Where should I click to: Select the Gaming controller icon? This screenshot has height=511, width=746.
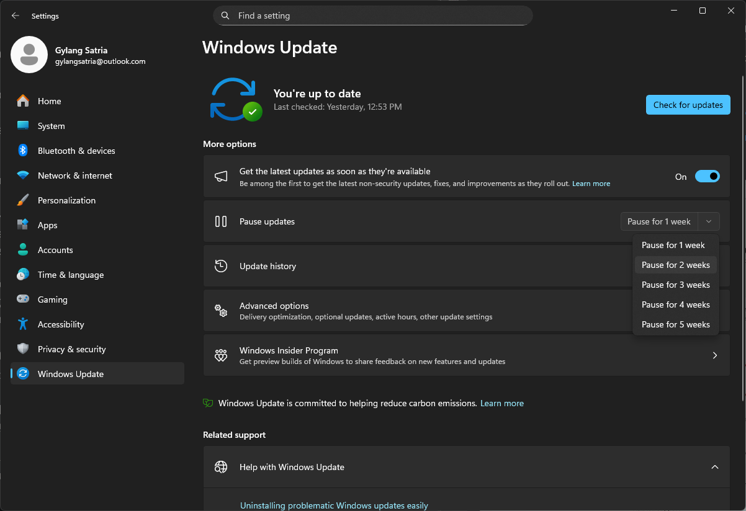click(x=23, y=300)
